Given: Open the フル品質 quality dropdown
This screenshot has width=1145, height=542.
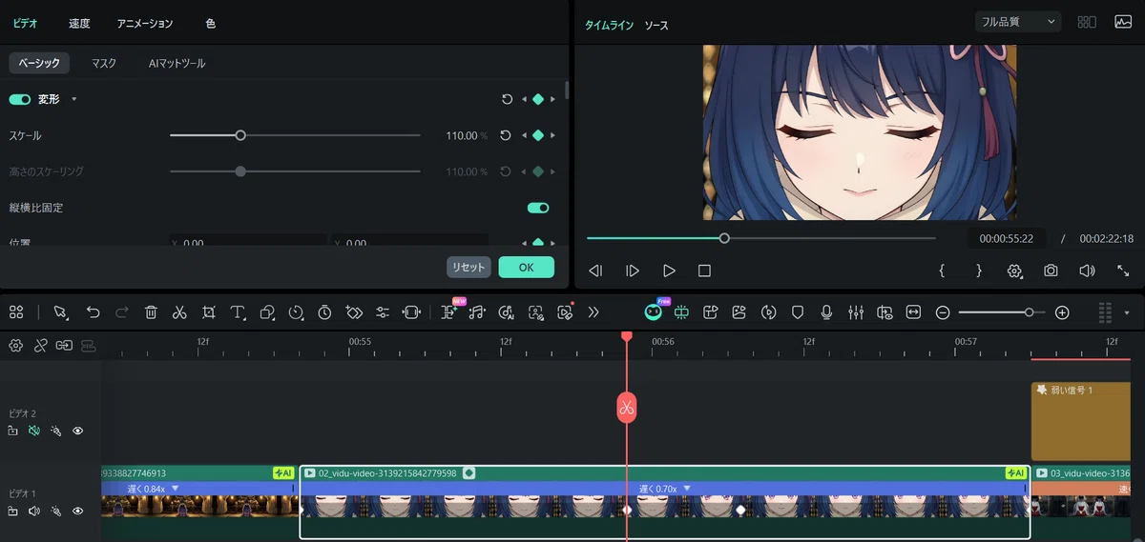Looking at the screenshot, I should tap(1018, 21).
